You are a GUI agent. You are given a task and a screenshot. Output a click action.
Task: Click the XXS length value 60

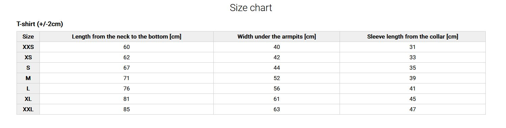click(x=127, y=47)
